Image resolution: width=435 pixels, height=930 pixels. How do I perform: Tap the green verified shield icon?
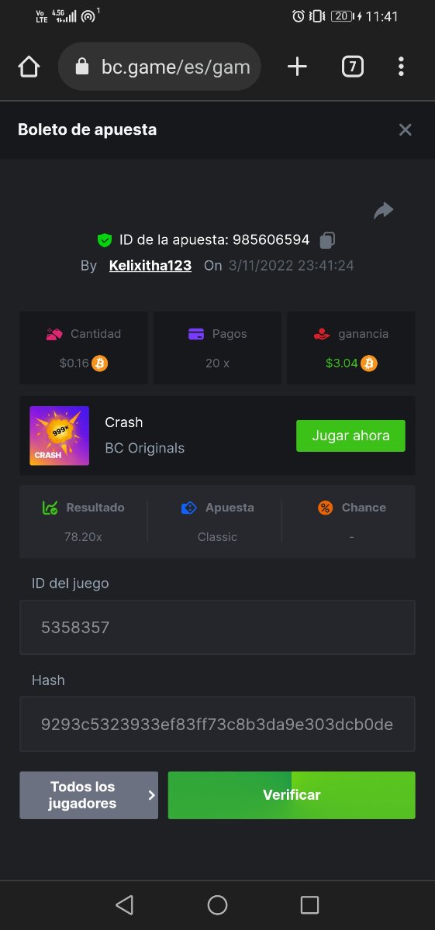tap(104, 239)
